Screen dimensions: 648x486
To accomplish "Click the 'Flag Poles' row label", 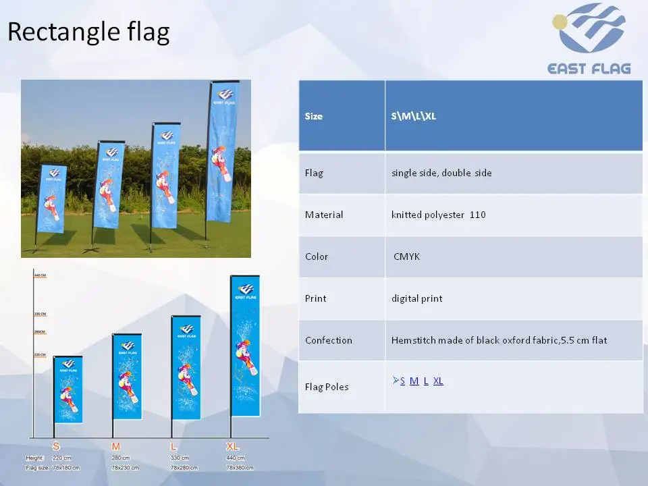I will [x=327, y=387].
